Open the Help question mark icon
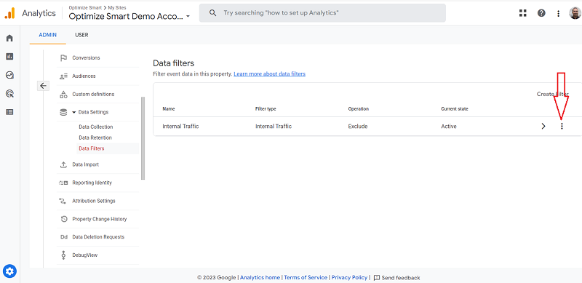 541,13
